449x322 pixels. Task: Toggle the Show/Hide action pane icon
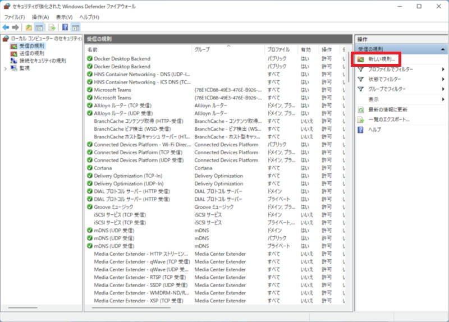[x=75, y=27]
